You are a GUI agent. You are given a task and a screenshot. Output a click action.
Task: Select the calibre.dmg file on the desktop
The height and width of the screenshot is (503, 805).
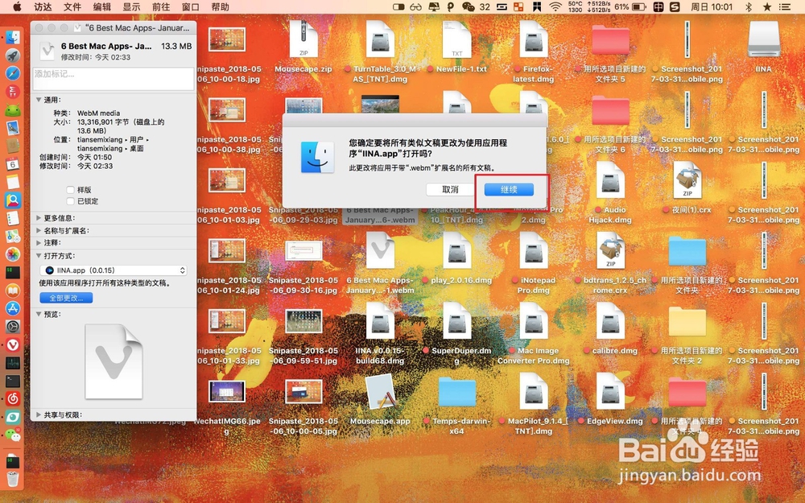click(610, 321)
